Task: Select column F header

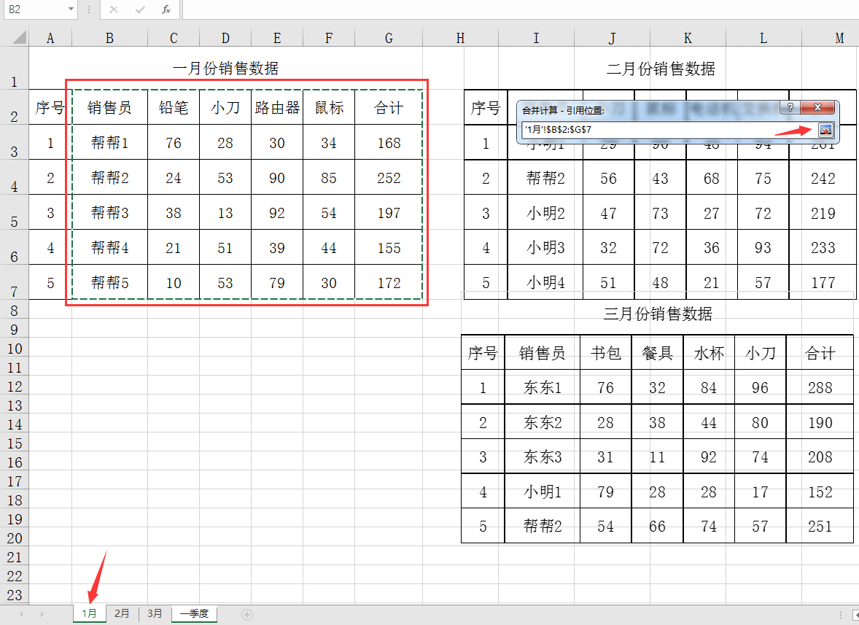Action: click(329, 38)
